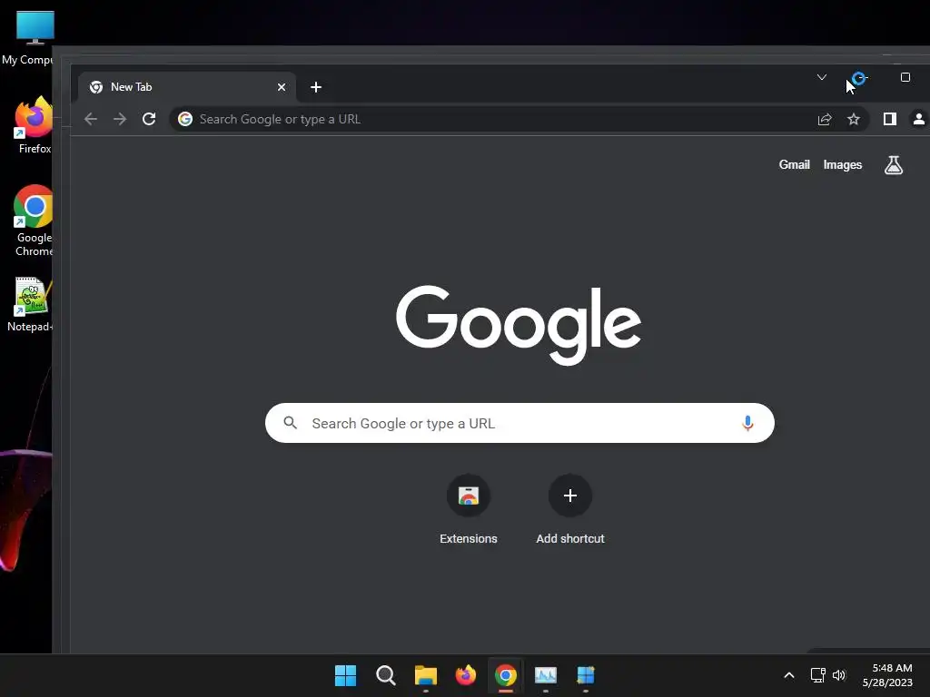The height and width of the screenshot is (697, 930).
Task: Open the volume speaker tray icon
Action: click(838, 675)
